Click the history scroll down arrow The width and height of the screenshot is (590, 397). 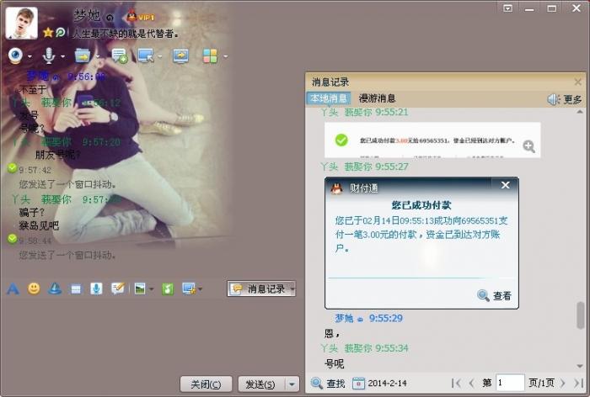point(580,365)
